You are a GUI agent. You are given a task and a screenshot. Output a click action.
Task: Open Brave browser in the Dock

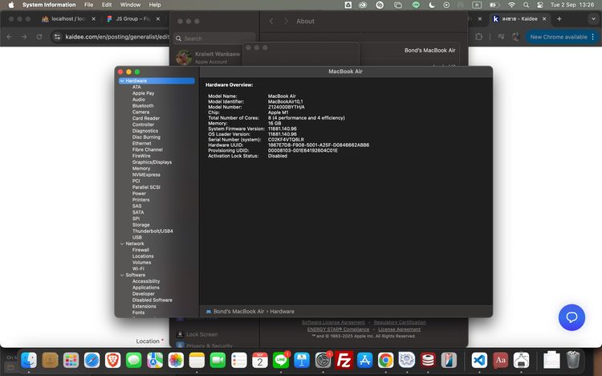pyautogui.click(x=112, y=360)
